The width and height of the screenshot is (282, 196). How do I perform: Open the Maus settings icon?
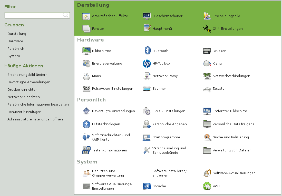point(86,76)
